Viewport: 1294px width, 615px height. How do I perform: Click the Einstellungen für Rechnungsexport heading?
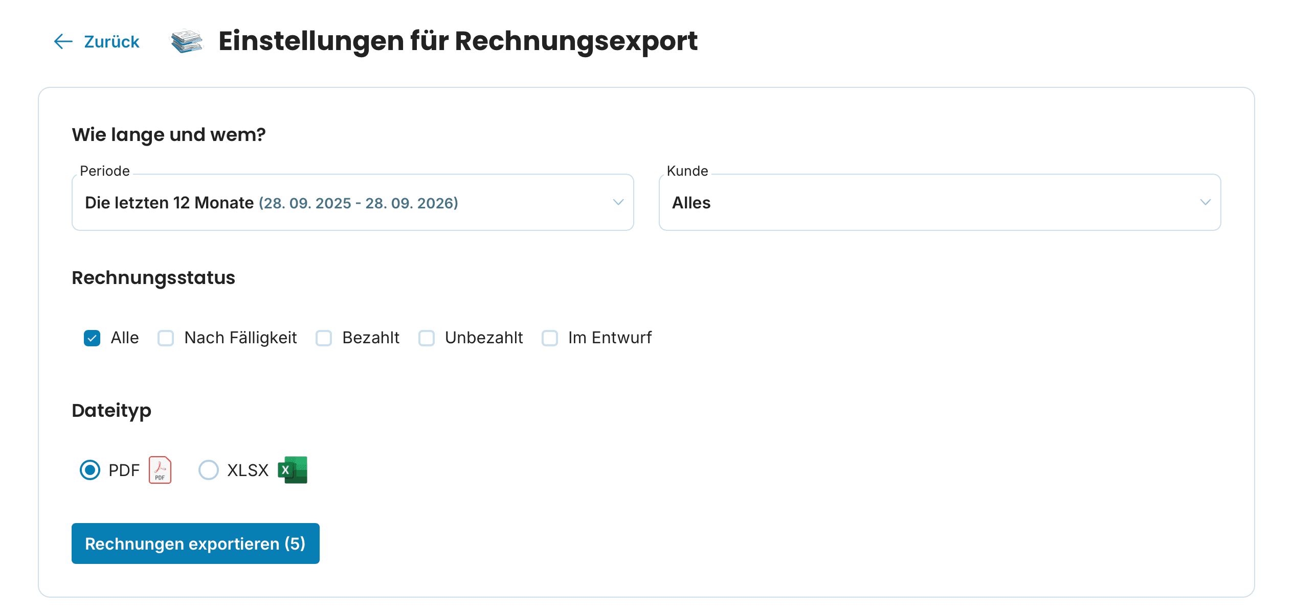pyautogui.click(x=458, y=41)
